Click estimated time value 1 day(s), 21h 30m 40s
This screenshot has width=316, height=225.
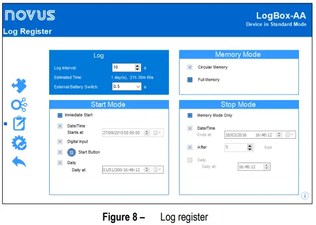coord(132,77)
